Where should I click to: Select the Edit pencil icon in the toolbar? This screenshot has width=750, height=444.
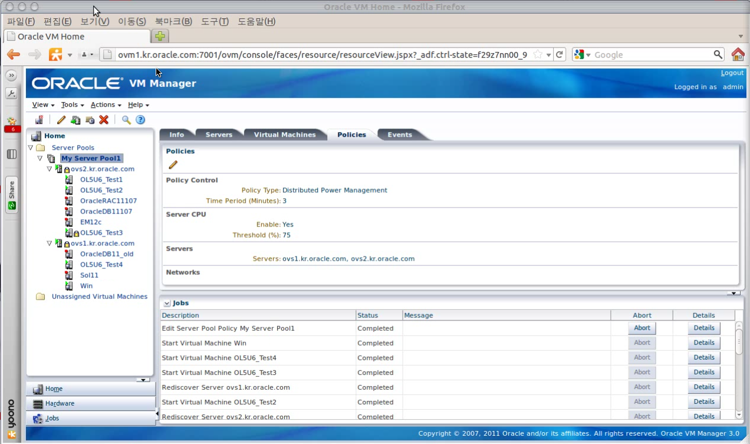60,120
